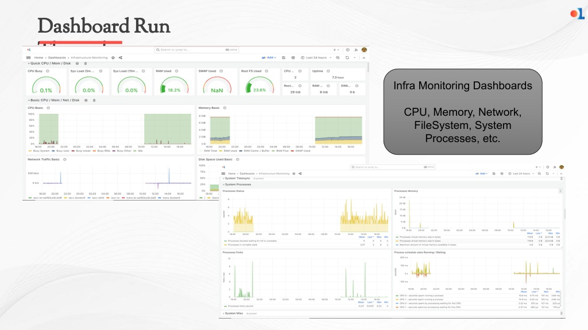Zoom out time range in lower window
Image resolution: width=588 pixels, height=330 pixels.
[539, 174]
